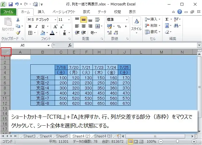The width and height of the screenshot is (202, 145).
Task: Click the AutoSum sigma icon
Action: point(167,19)
